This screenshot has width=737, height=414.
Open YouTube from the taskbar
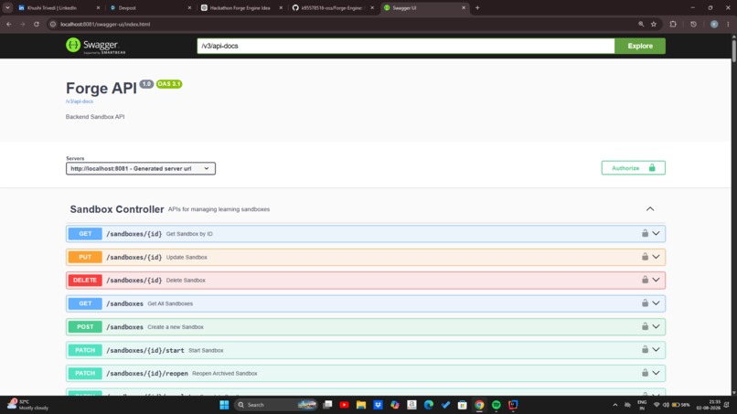point(344,405)
